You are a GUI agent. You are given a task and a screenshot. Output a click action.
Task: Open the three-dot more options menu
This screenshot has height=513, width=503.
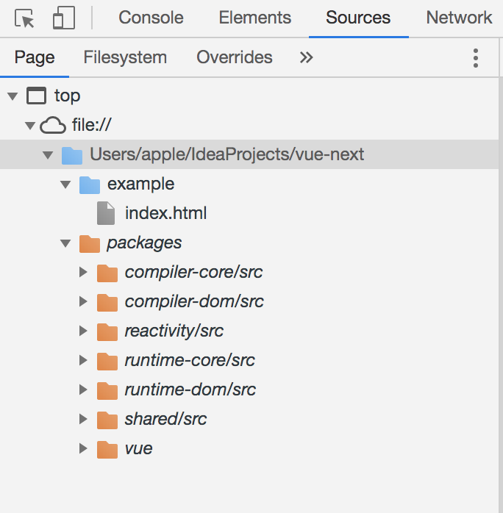coord(476,58)
